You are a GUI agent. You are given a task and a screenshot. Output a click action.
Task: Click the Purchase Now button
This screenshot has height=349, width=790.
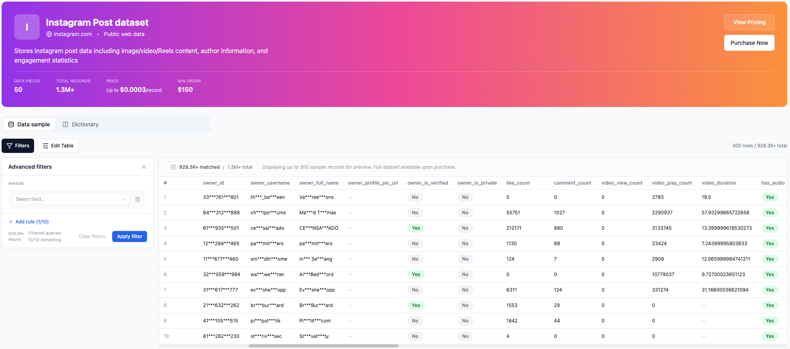tap(749, 43)
